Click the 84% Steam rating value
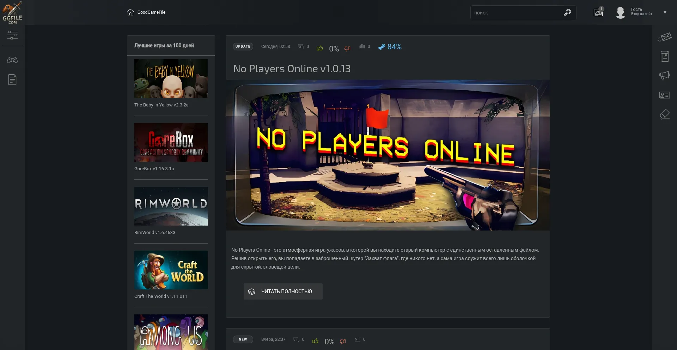 (x=395, y=47)
